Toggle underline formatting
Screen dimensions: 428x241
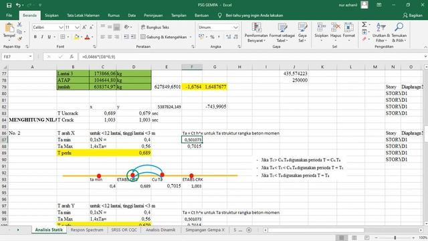(49, 37)
